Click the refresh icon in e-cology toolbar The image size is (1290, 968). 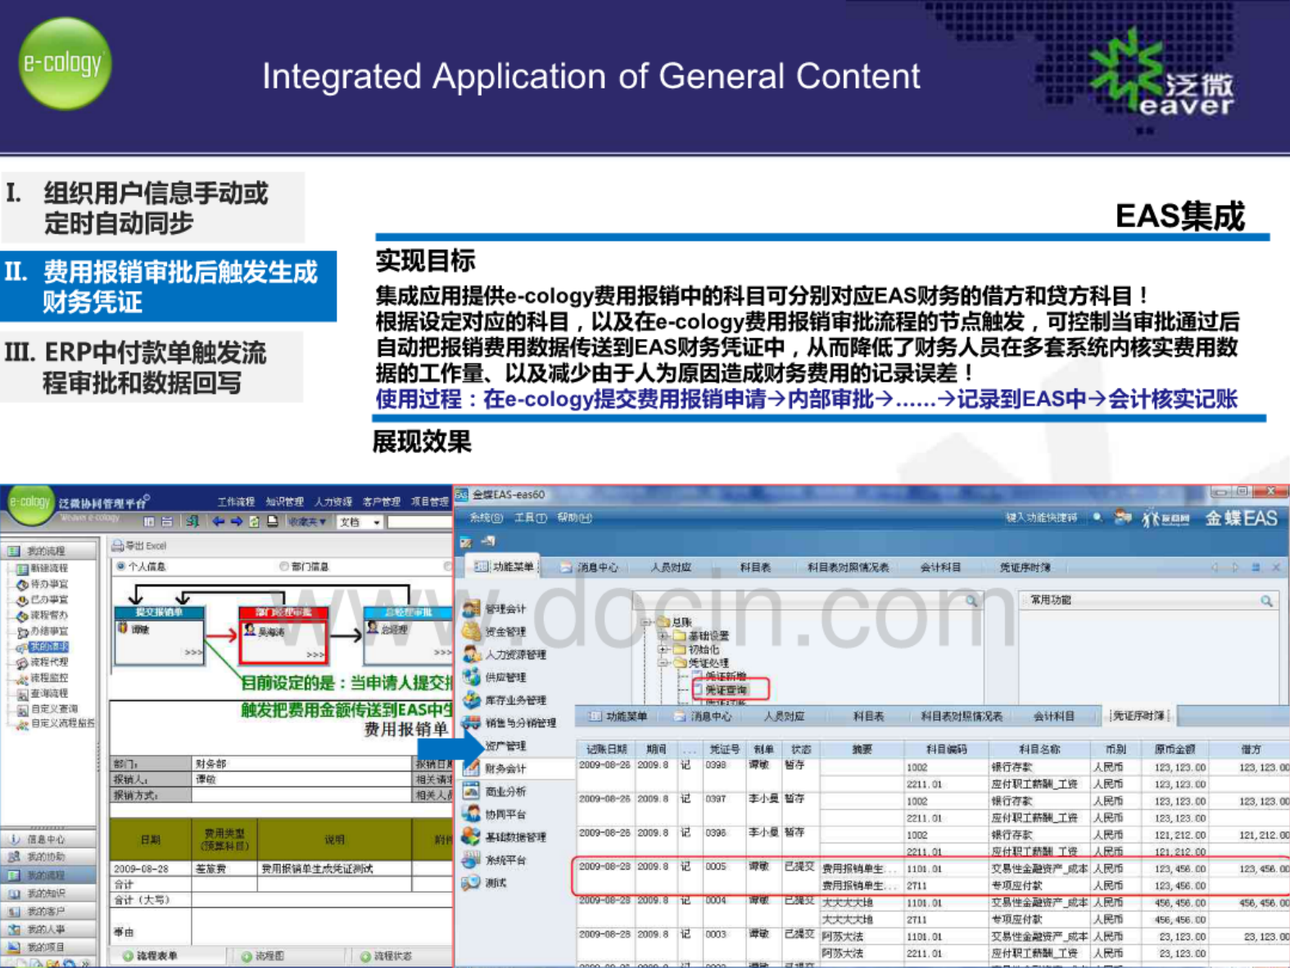coord(254,522)
